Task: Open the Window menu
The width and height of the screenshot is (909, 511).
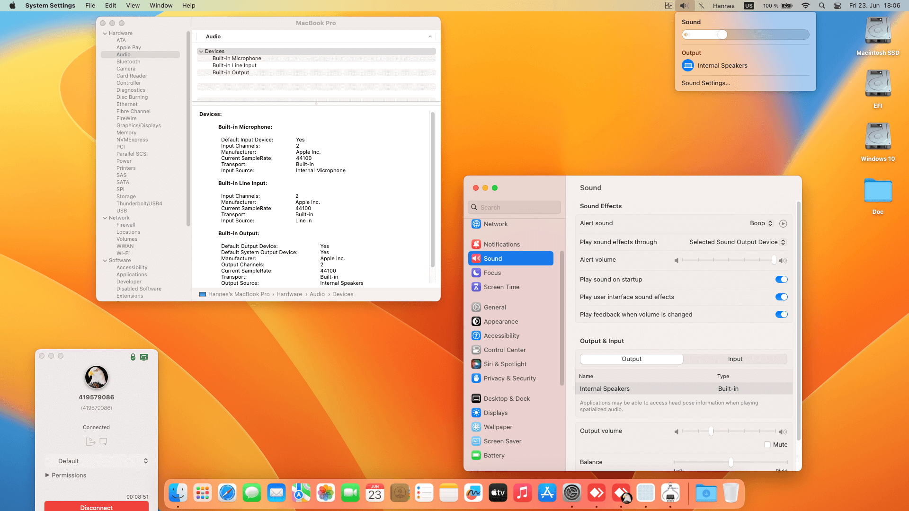Action: [x=161, y=6]
